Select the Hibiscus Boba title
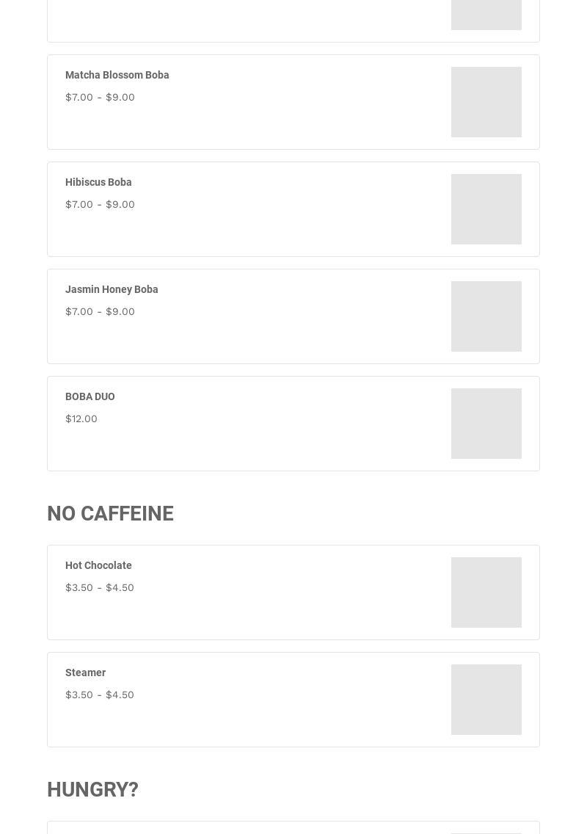This screenshot has height=834, width=587. coord(98,182)
